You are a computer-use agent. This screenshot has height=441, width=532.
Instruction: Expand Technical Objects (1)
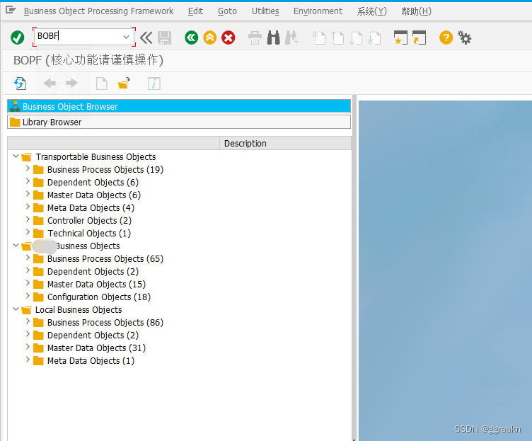(x=28, y=233)
